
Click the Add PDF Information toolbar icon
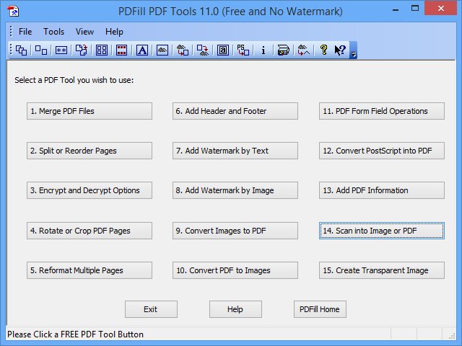[x=263, y=50]
